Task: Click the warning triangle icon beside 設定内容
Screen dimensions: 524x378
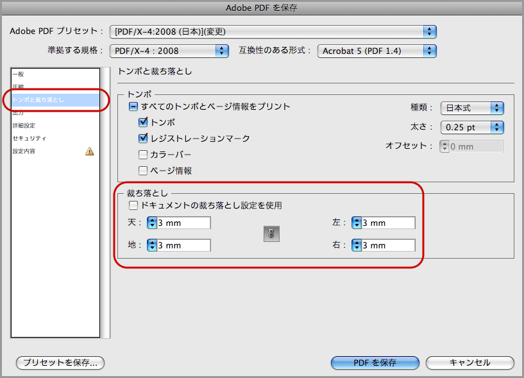Action: [90, 151]
